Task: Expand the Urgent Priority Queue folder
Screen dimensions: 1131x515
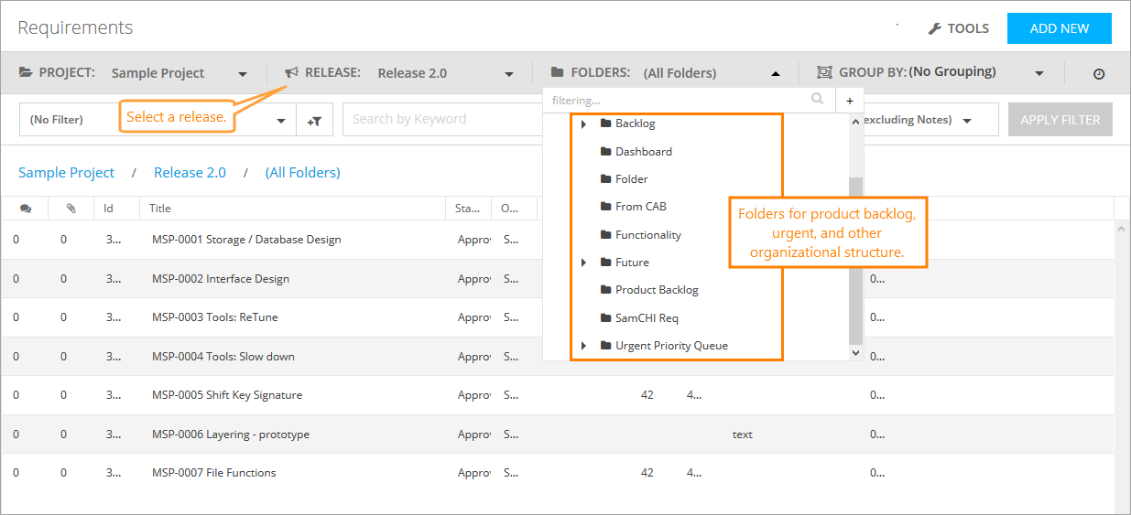Action: coord(584,346)
